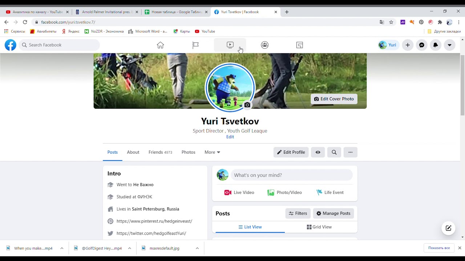465x261 pixels.
Task: Open Сервисы apps bookmark
Action: 15,32
